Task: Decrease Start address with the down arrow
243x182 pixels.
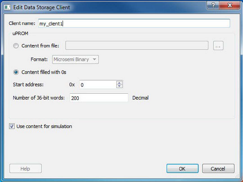Action: pyautogui.click(x=119, y=87)
